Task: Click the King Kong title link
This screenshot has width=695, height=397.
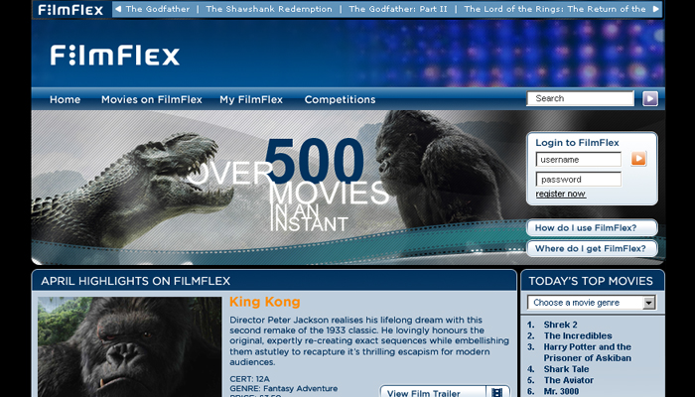Action: pos(265,302)
